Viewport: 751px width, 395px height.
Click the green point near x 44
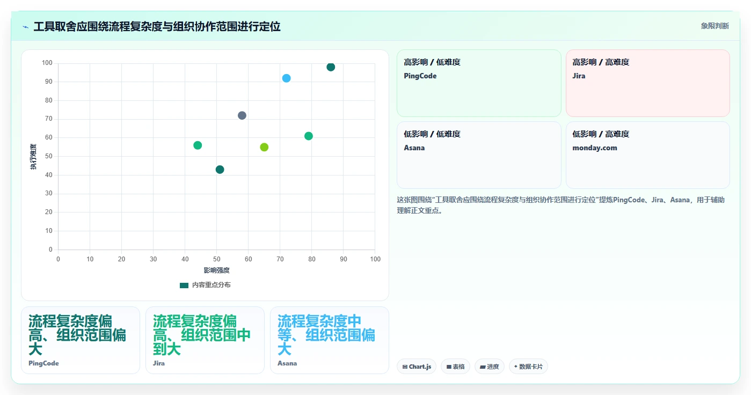198,145
